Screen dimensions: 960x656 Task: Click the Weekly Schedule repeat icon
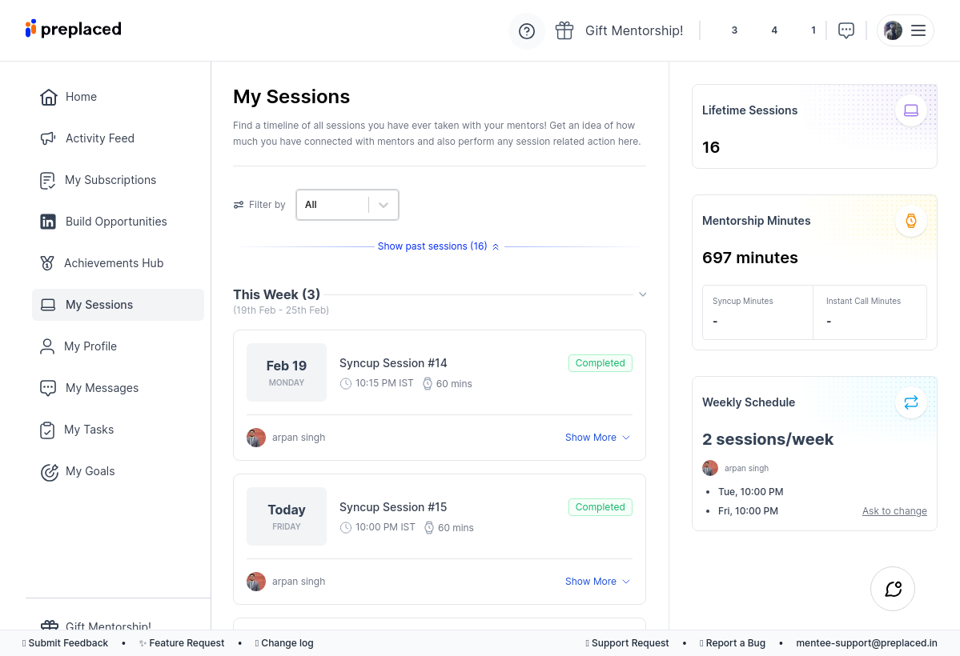point(911,402)
